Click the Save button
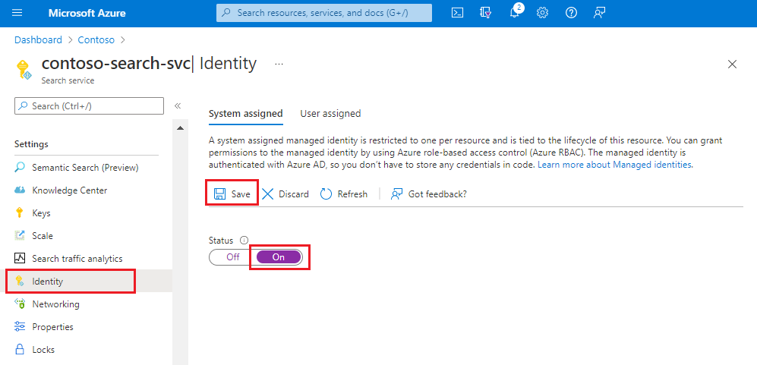Screen dimensions: 757x365 point(232,194)
